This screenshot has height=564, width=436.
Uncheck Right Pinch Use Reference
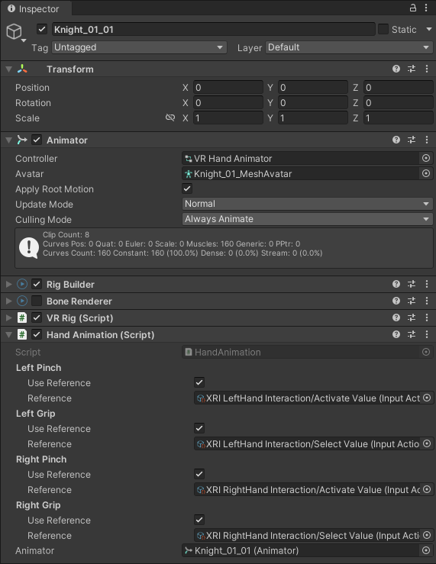(x=199, y=474)
